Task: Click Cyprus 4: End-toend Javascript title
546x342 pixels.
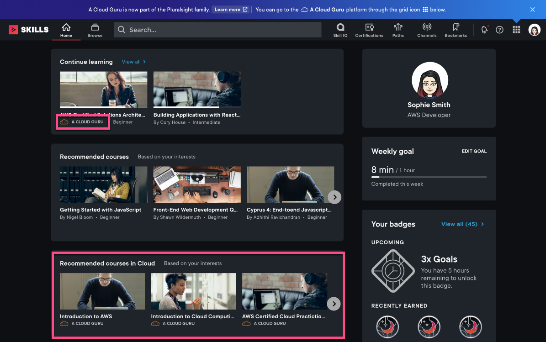Action: (x=289, y=210)
